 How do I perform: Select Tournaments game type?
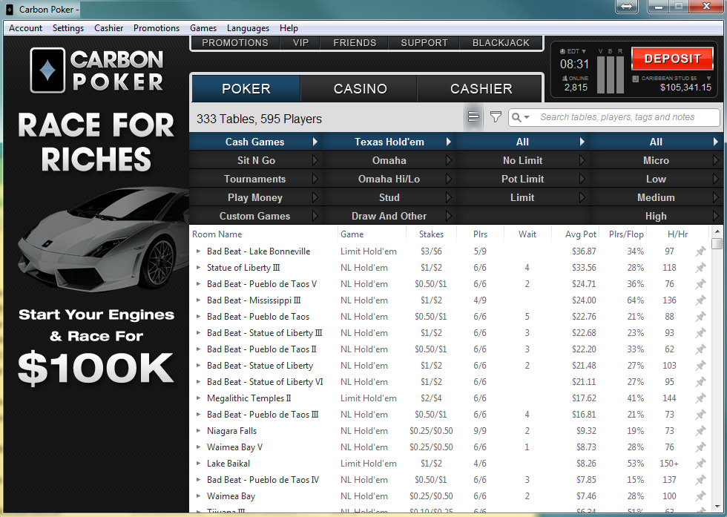click(256, 179)
